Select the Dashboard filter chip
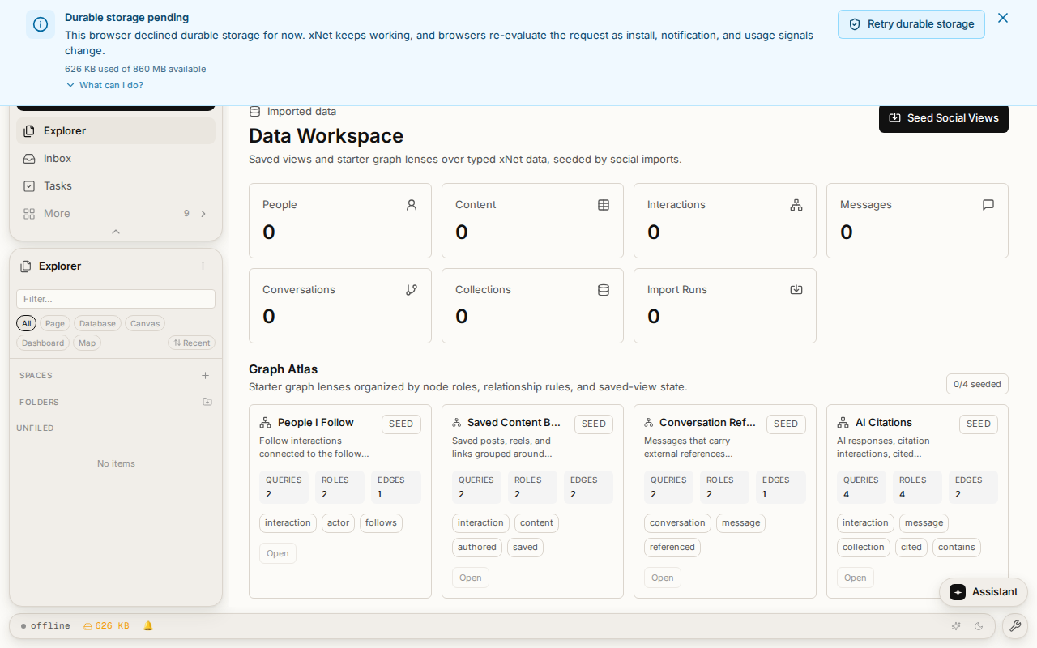Screen dimensions: 1037x648 coord(43,343)
